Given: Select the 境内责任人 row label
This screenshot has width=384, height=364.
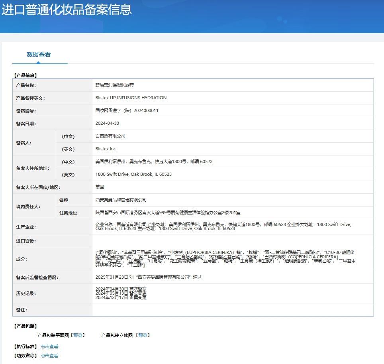Looking at the screenshot, I should [x=28, y=207].
